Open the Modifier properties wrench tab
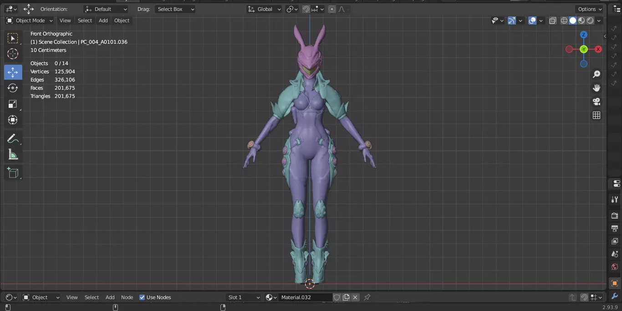622x311 pixels. pyautogui.click(x=615, y=296)
